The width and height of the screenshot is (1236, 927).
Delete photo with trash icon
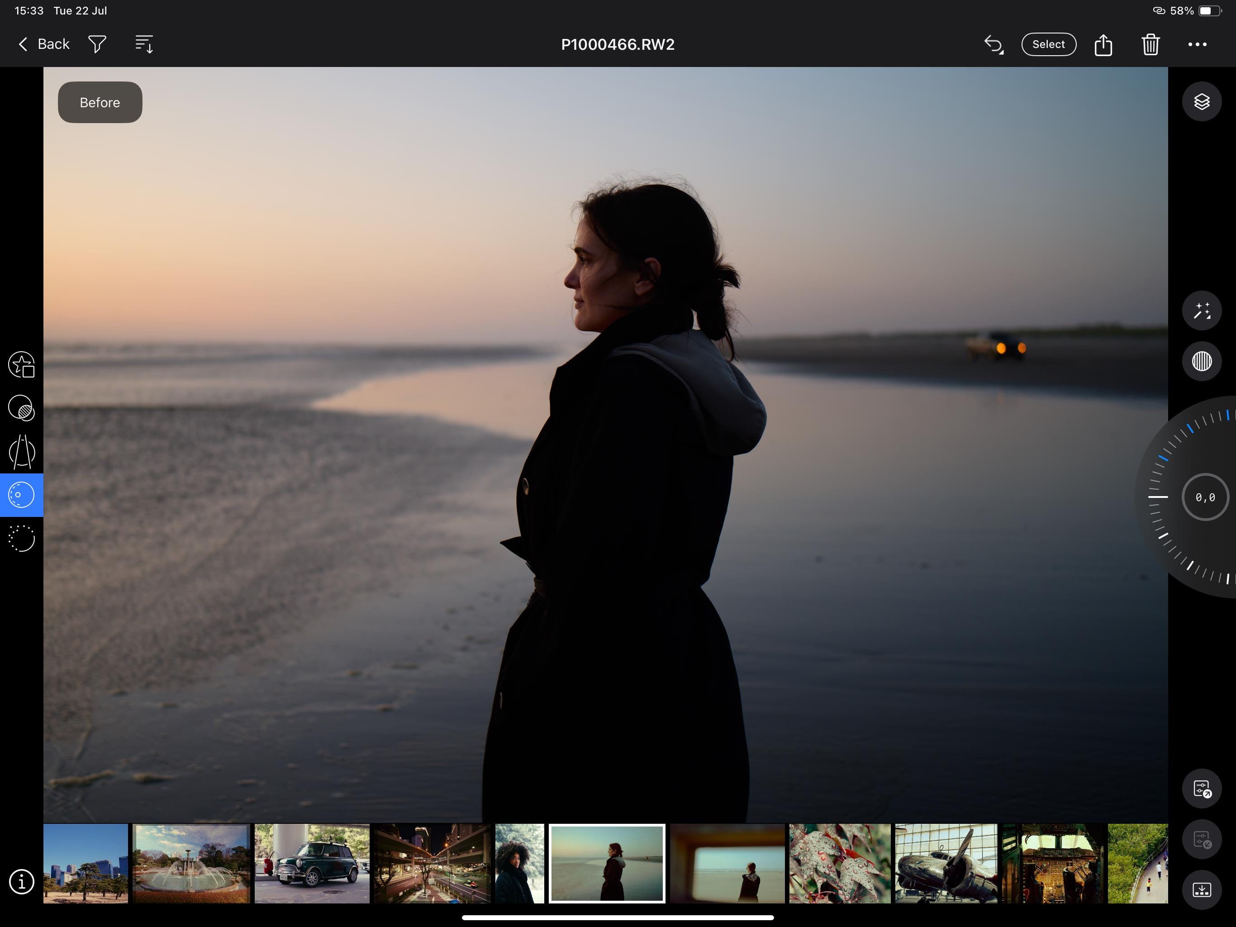1150,44
